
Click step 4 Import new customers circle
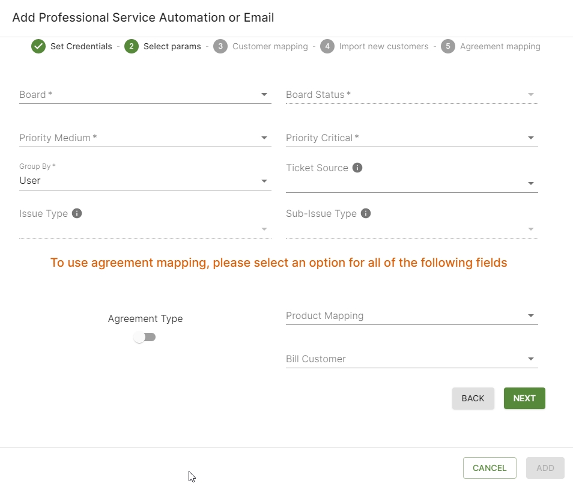(327, 46)
